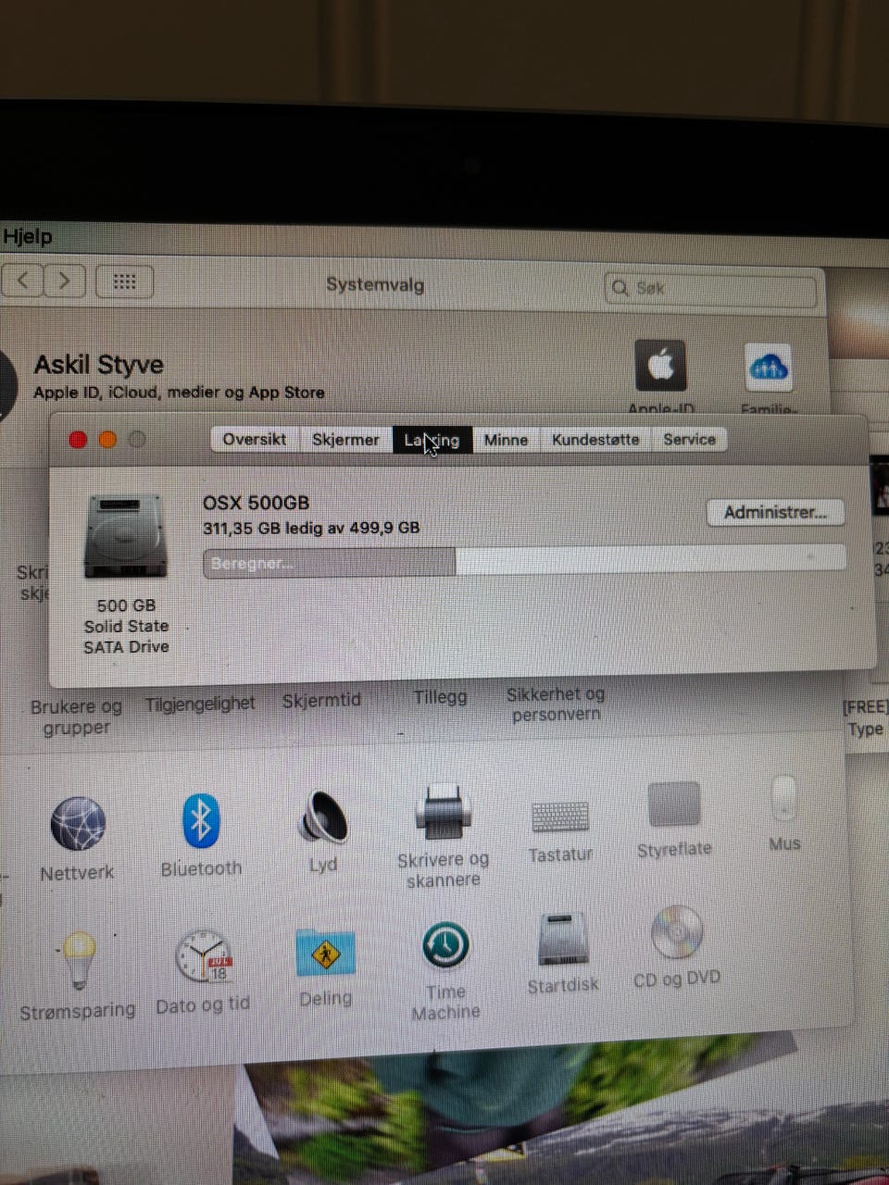Open Tilgjengelighet preferences
The height and width of the screenshot is (1185, 889).
point(200,705)
